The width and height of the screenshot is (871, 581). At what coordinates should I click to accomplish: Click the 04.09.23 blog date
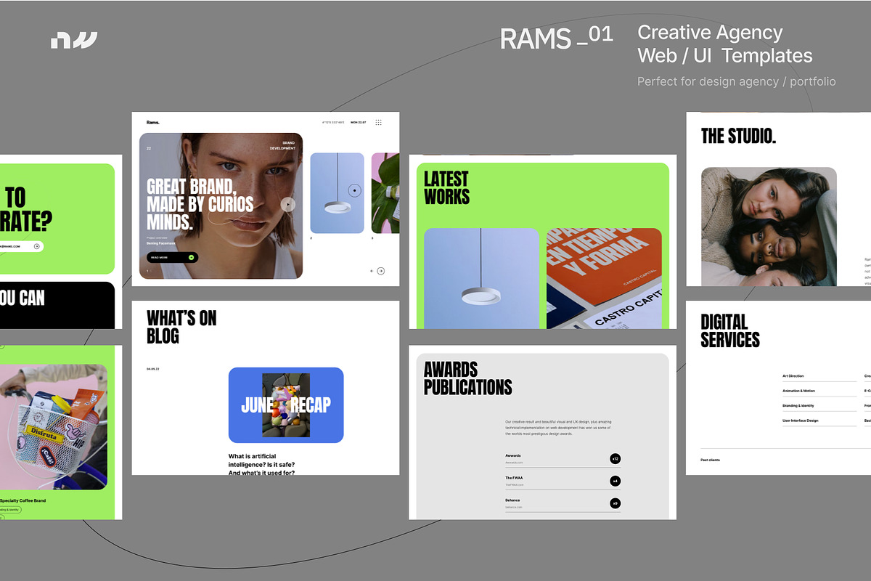pos(152,369)
